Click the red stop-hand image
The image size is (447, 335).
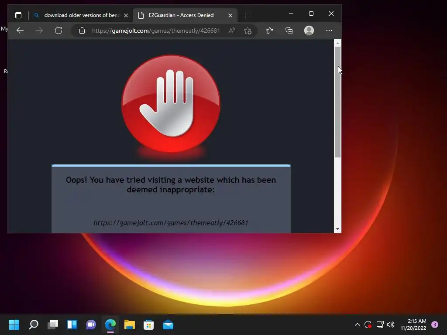pyautogui.click(x=171, y=104)
